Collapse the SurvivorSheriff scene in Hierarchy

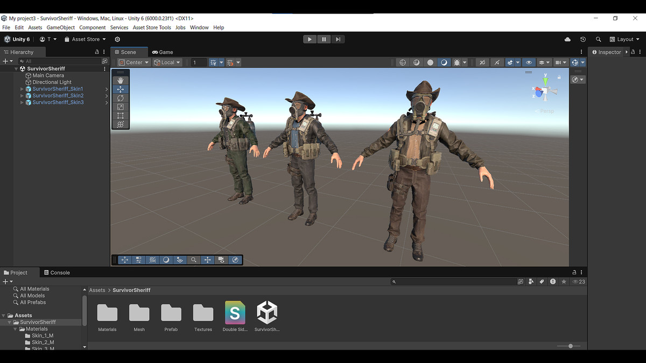pyautogui.click(x=16, y=69)
